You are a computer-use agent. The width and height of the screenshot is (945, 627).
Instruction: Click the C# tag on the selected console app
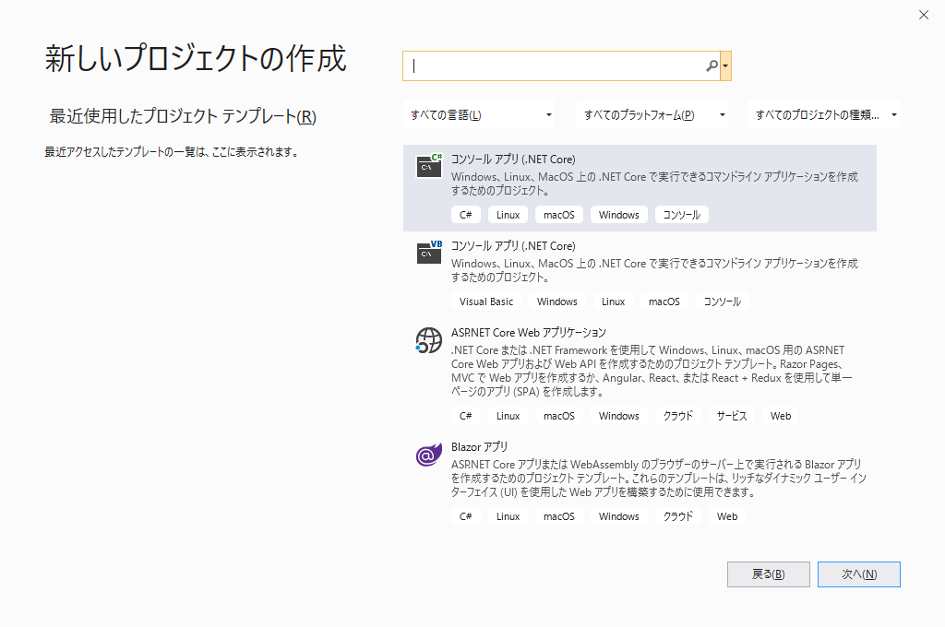coord(466,215)
